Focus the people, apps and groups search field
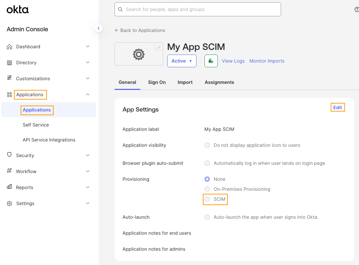This screenshot has width=359, height=265. point(197,9)
